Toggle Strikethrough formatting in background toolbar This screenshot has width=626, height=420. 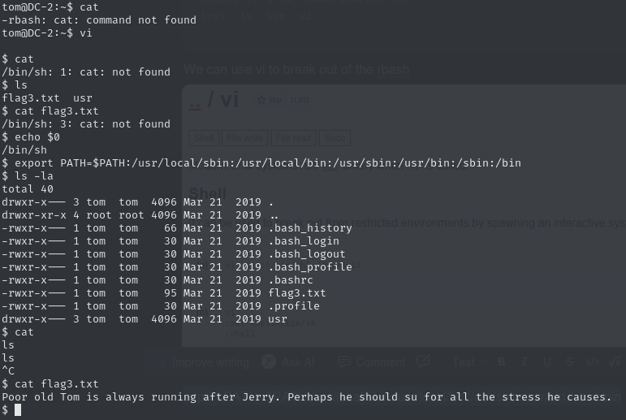pos(570,362)
